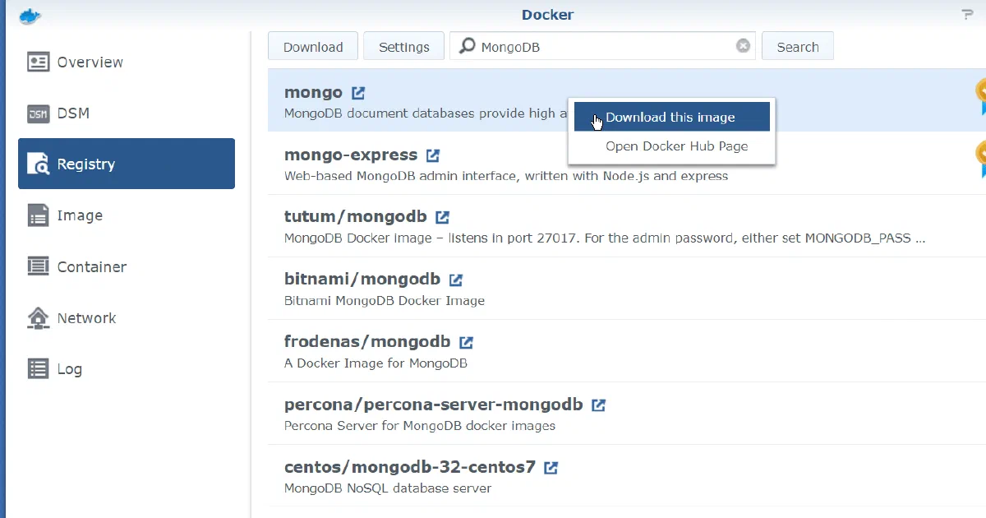Select the mongo-express result name
986x518 pixels.
coord(351,155)
